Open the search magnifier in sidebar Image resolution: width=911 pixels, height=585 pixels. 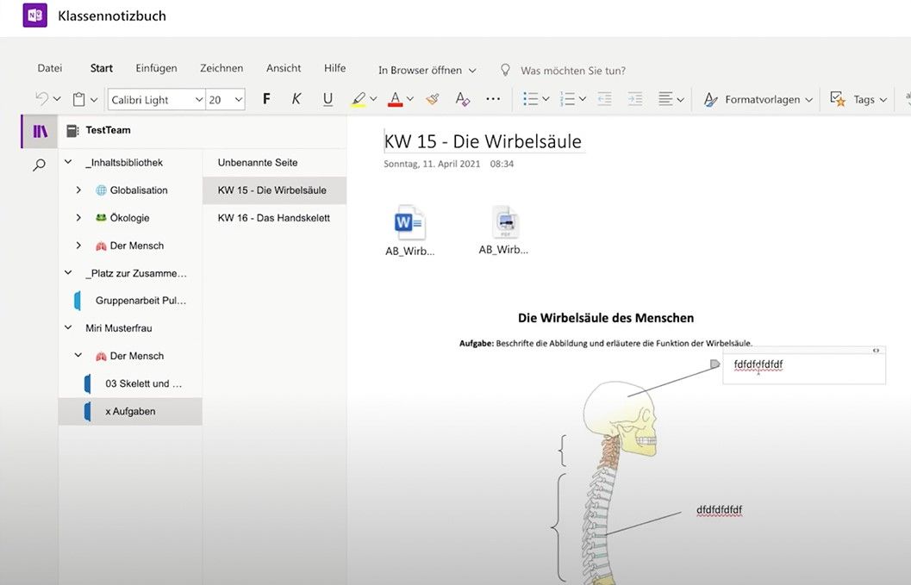point(39,165)
